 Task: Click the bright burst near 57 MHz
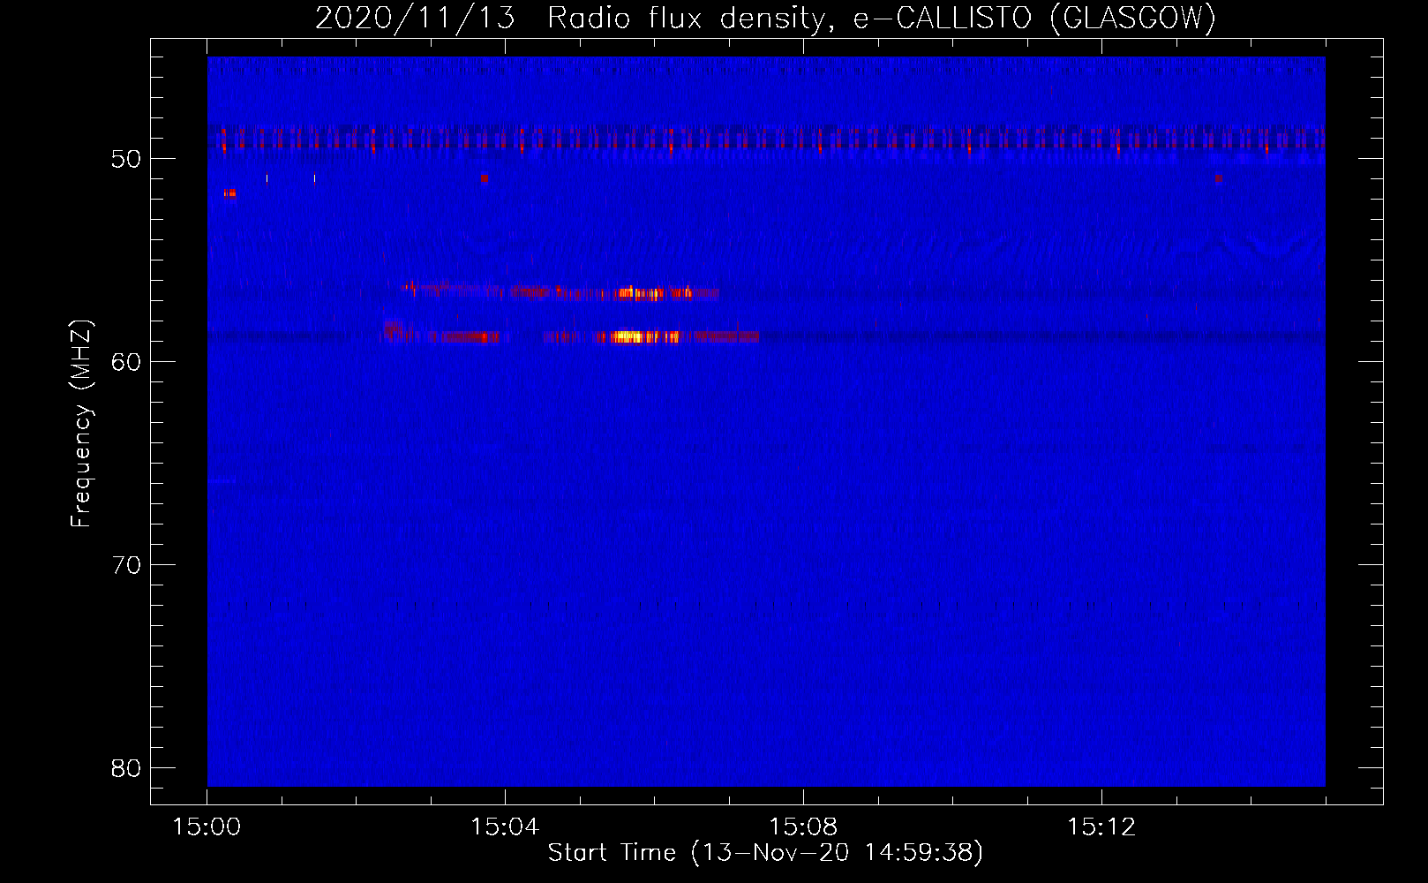[x=642, y=293]
